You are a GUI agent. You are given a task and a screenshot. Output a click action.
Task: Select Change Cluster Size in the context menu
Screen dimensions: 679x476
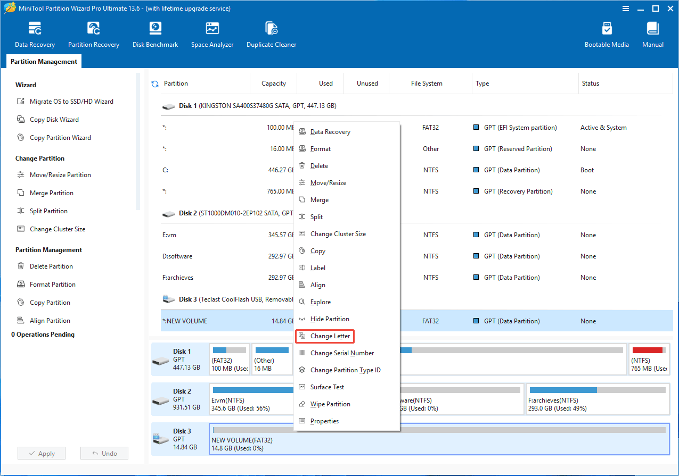pos(347,234)
